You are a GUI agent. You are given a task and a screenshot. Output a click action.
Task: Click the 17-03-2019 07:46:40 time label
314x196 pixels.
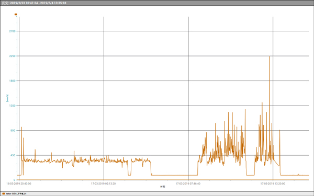188,183
